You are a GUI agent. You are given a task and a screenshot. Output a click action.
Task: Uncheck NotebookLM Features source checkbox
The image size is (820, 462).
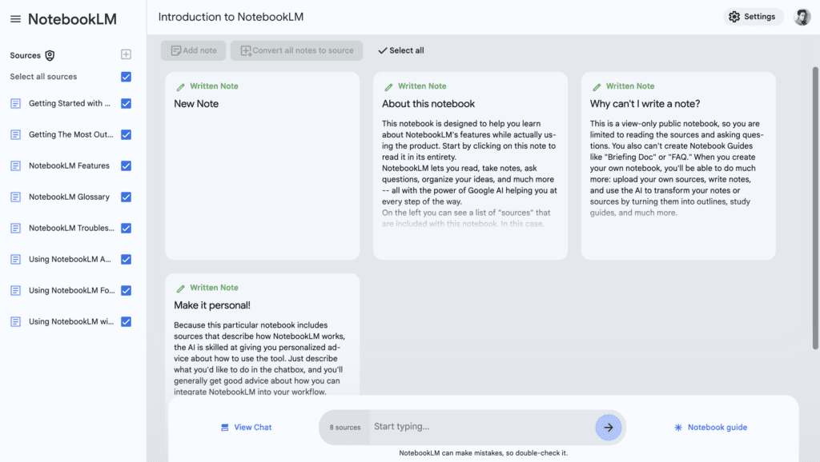coord(126,166)
